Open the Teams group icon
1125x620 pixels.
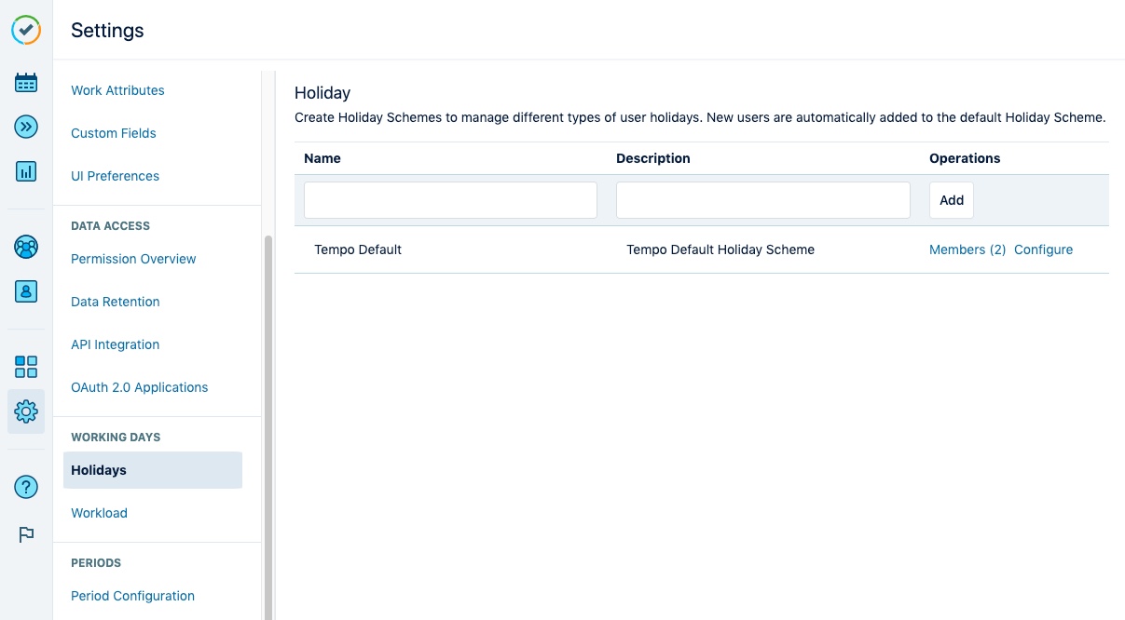coord(26,248)
